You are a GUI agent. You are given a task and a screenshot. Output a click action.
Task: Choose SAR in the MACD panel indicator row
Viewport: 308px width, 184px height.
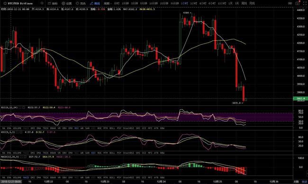(87, 177)
